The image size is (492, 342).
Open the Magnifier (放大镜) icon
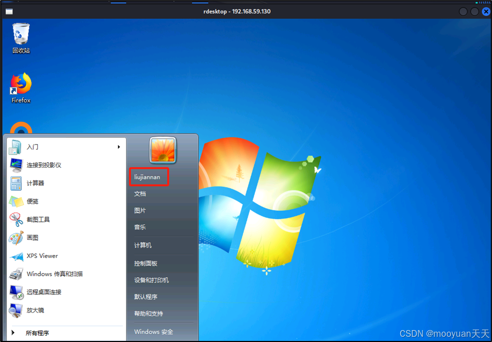pyautogui.click(x=16, y=310)
